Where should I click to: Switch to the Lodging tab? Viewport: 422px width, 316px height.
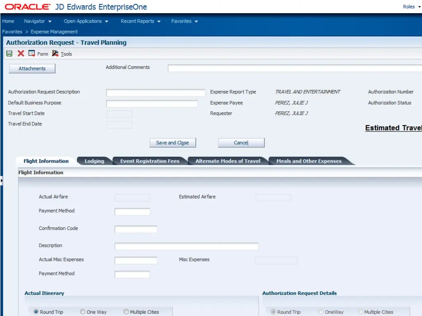[x=94, y=161]
